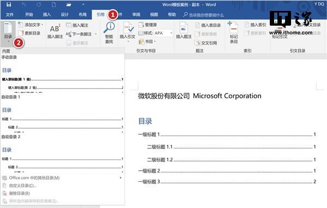Click the Open folder icon in title bar
Image resolution: width=327 pixels, height=208 pixels.
pos(69,4)
